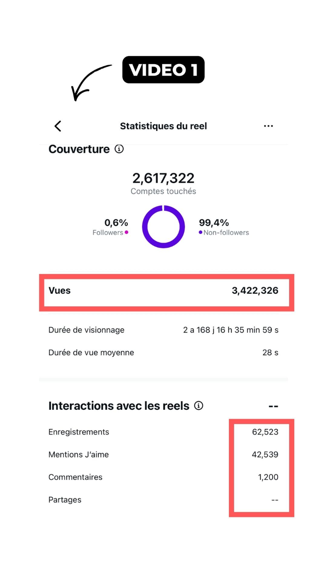This screenshot has width=327, height=582.
Task: Click the pink Followers legend dot
Action: point(126,232)
